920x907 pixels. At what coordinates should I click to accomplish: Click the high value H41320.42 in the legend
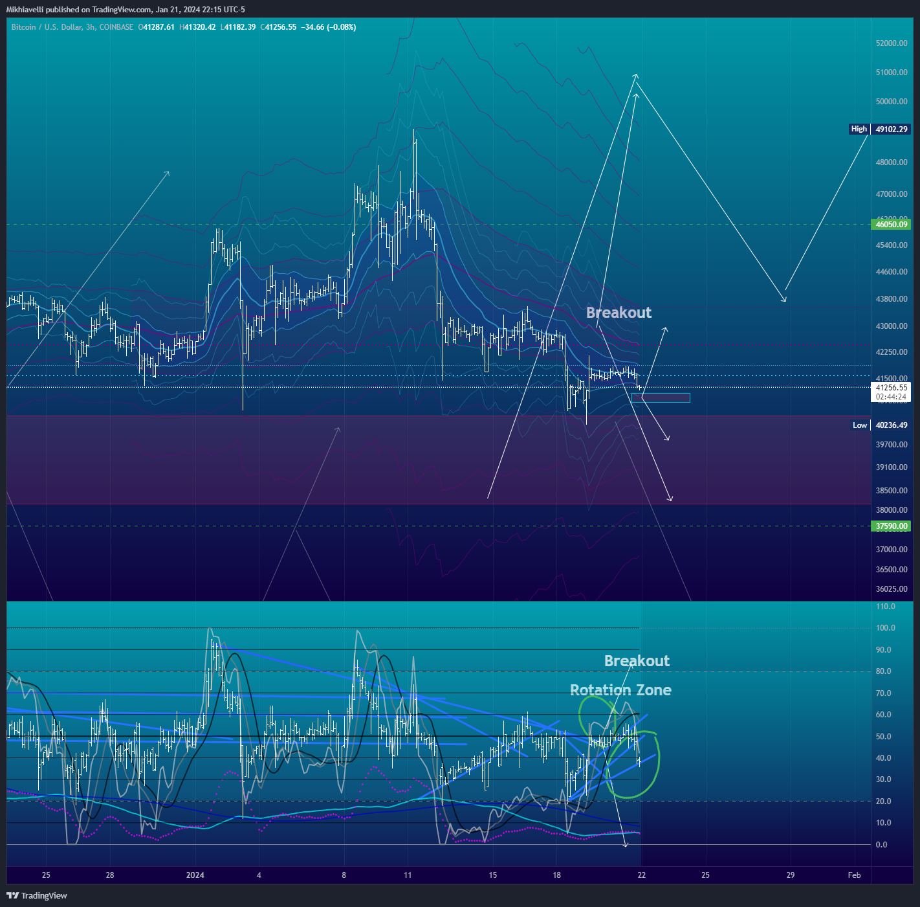click(197, 27)
